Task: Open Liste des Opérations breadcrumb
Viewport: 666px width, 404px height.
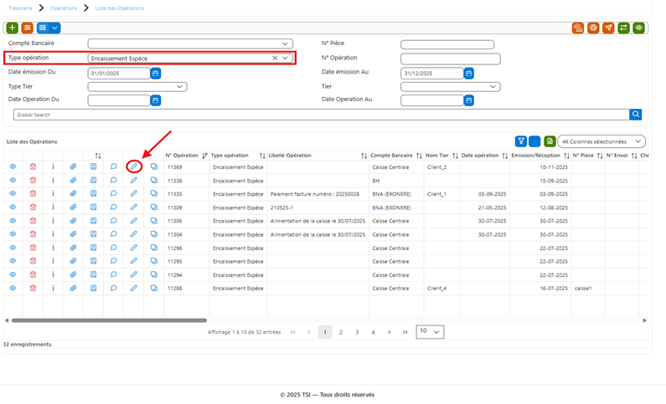Action: [x=119, y=8]
